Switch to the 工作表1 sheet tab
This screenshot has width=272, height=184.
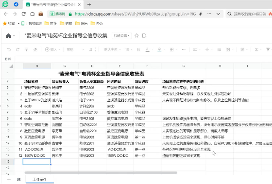[x=39, y=179]
